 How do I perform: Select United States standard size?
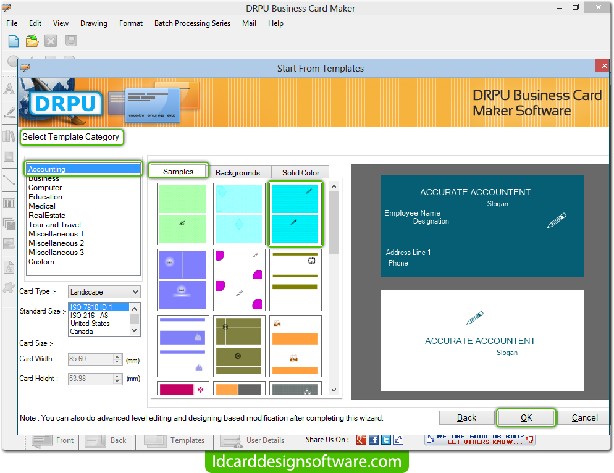(99, 324)
